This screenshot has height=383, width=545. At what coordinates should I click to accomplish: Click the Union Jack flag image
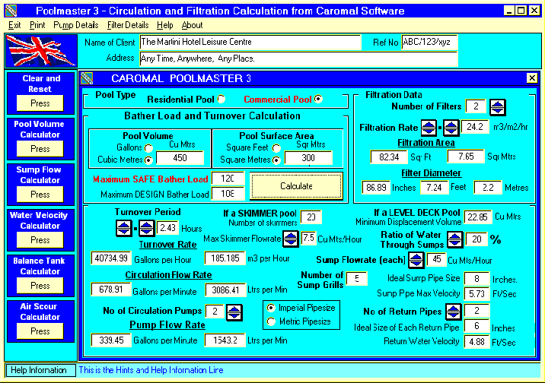point(41,51)
